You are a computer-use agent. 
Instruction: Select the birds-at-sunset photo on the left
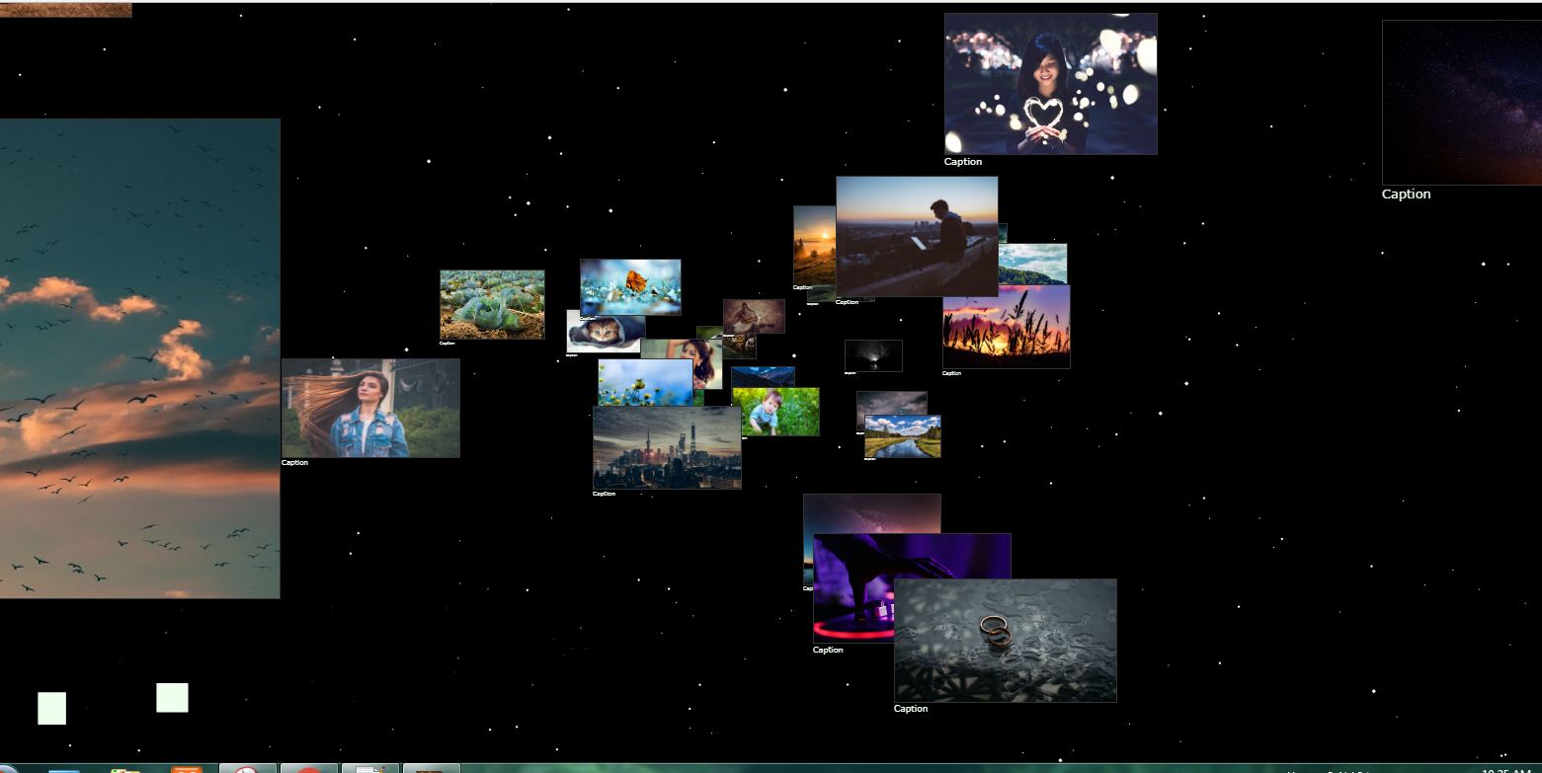tap(138, 355)
